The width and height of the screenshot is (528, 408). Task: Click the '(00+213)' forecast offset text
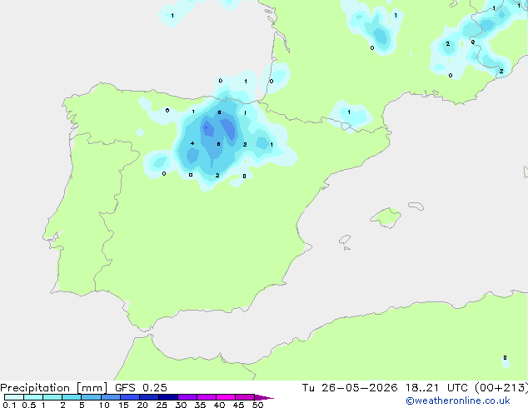tap(501, 388)
